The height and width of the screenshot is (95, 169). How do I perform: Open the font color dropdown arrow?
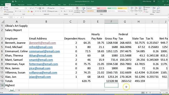pyautogui.click(x=33, y=11)
